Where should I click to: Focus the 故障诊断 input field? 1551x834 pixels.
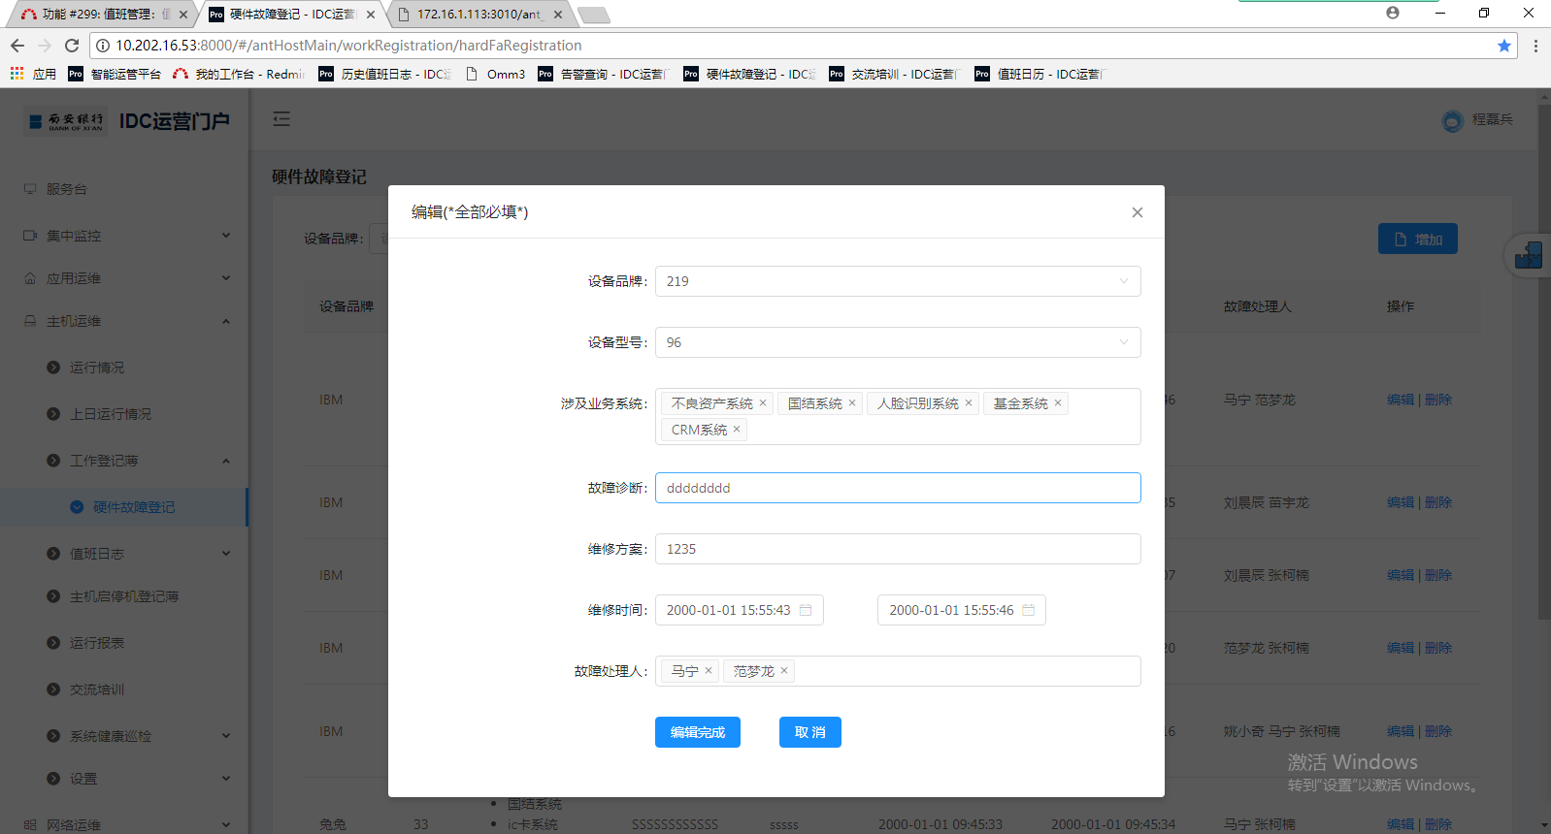pos(898,488)
